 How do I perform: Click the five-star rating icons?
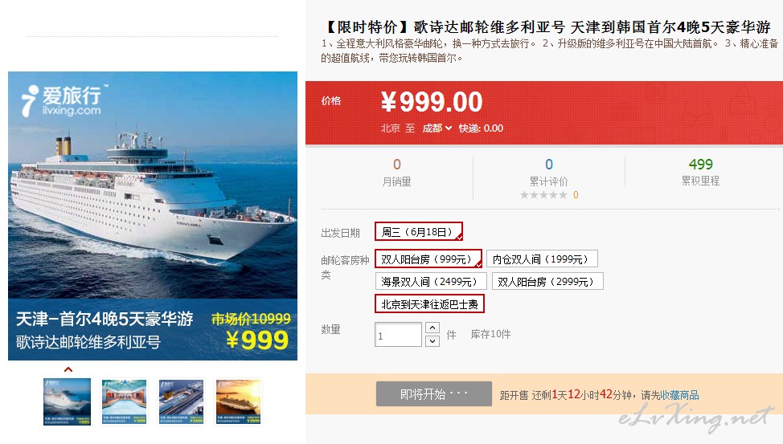[x=543, y=195]
